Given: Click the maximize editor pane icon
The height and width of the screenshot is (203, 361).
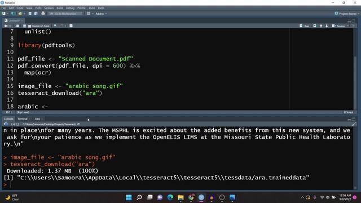Looking at the screenshot, I should pyautogui.click(x=354, y=21).
